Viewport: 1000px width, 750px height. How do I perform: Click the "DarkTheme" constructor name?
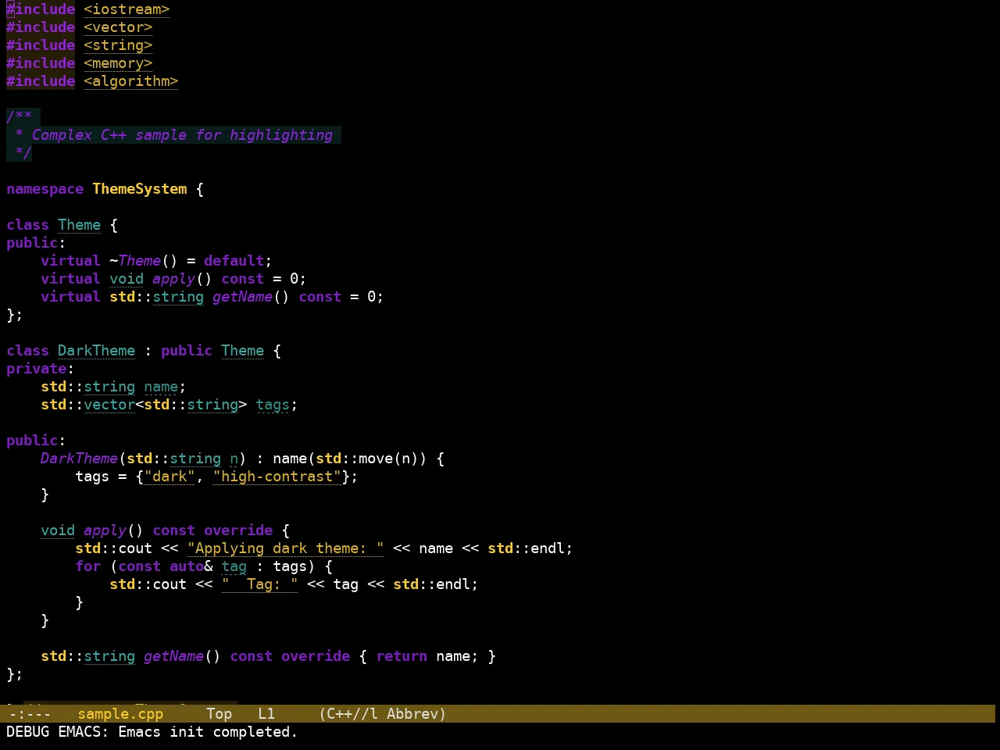[x=80, y=459]
